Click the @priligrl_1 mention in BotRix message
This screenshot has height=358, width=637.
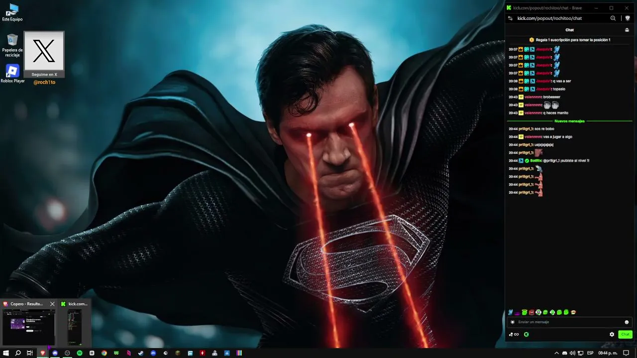551,161
